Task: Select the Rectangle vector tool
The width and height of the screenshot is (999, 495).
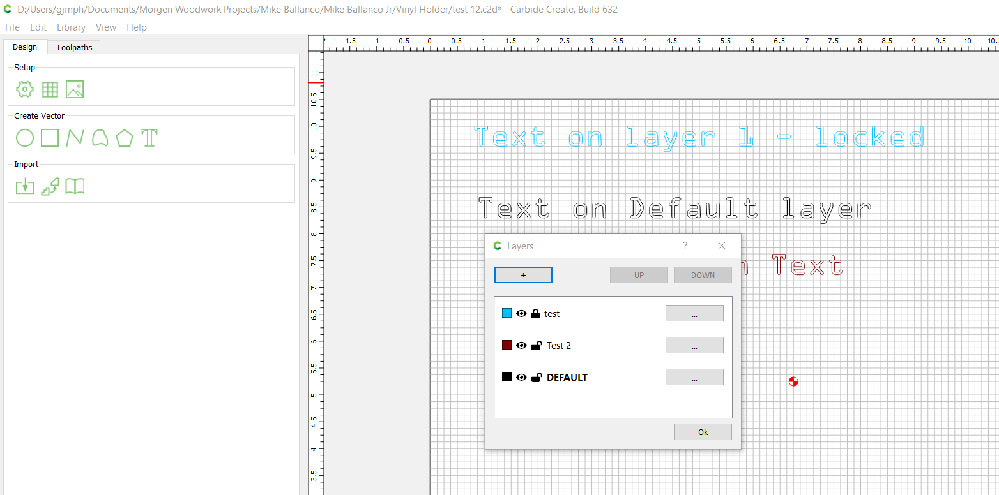Action: click(x=50, y=138)
